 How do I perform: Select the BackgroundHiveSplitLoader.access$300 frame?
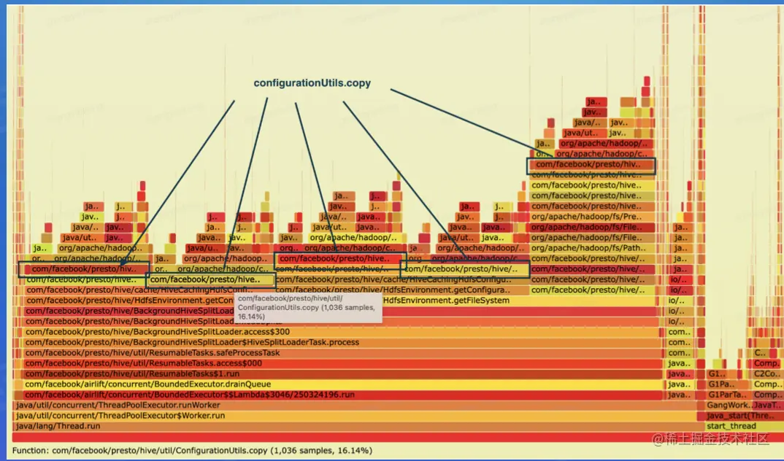click(x=340, y=332)
